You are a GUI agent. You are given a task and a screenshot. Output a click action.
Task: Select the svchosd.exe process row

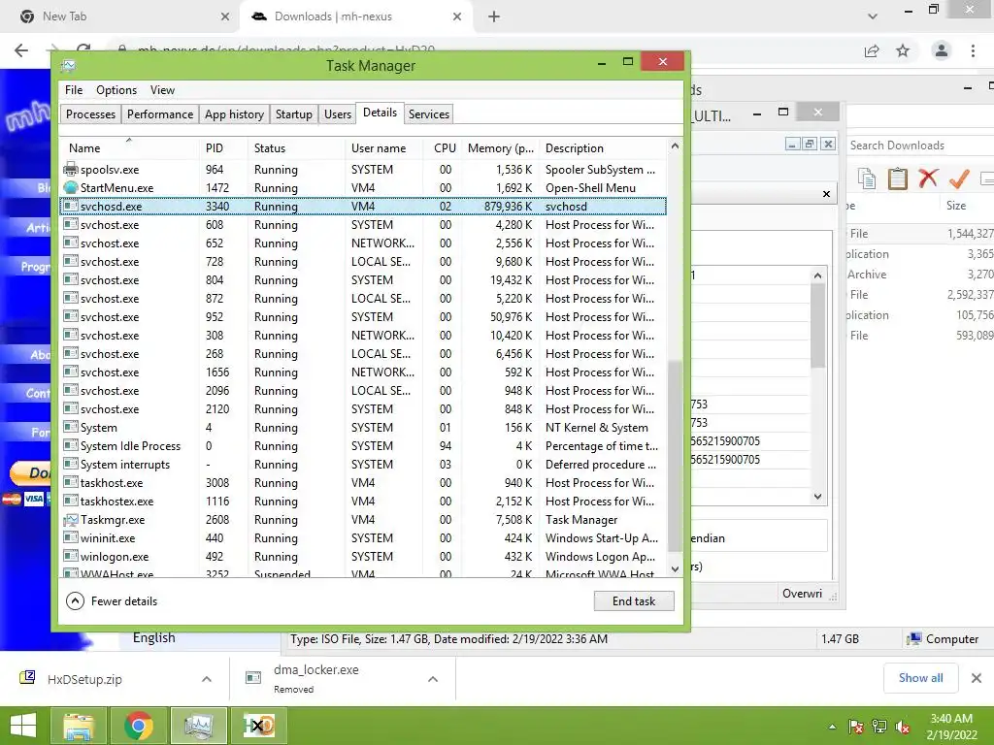click(363, 207)
